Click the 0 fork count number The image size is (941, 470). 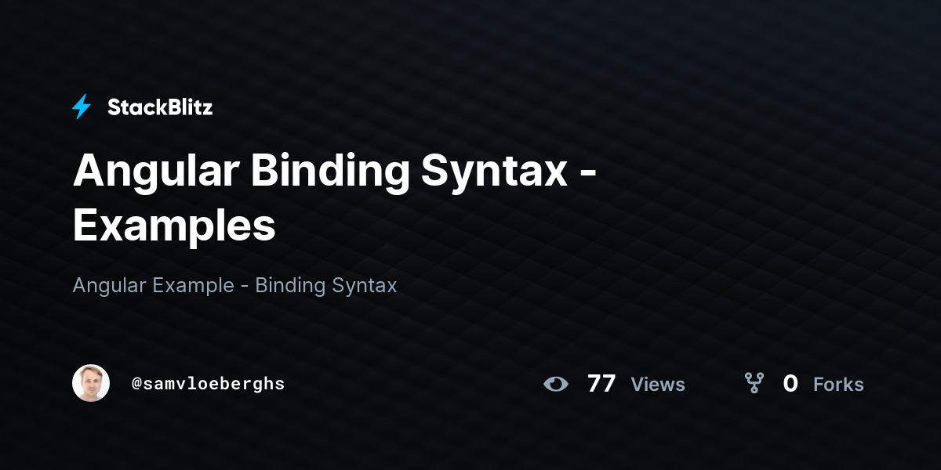point(790,384)
